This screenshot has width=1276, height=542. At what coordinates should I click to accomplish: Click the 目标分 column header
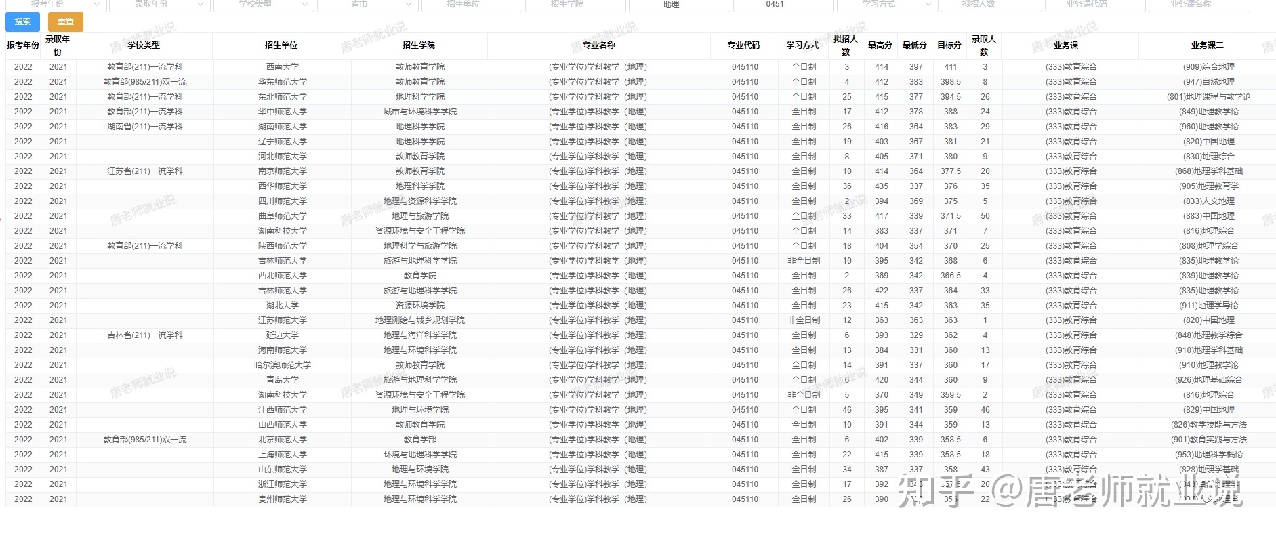[949, 45]
